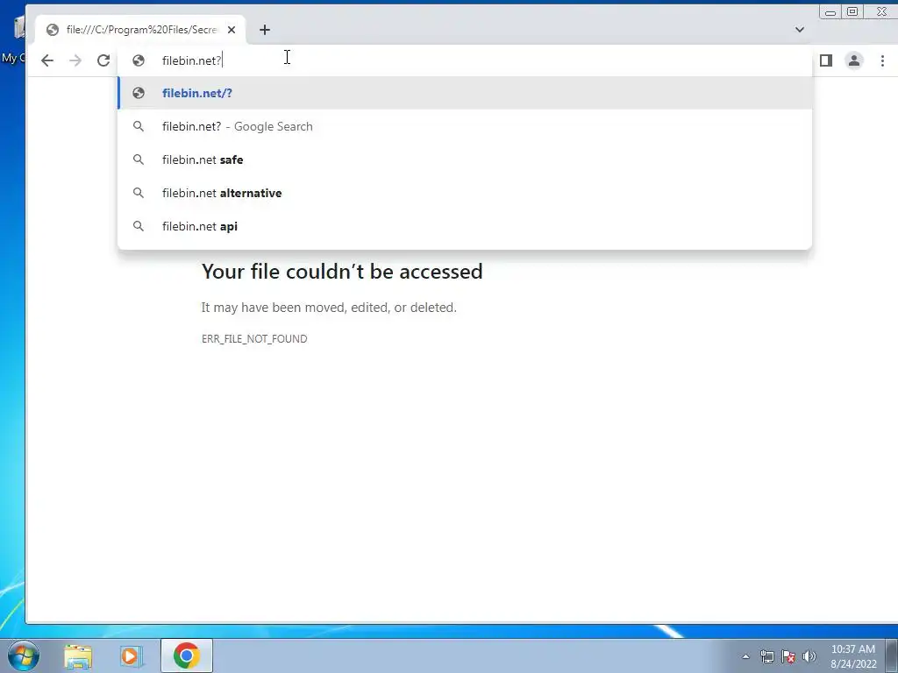The width and height of the screenshot is (898, 673).
Task: Pick the filebin.net alternative suggestion
Action: click(x=465, y=193)
